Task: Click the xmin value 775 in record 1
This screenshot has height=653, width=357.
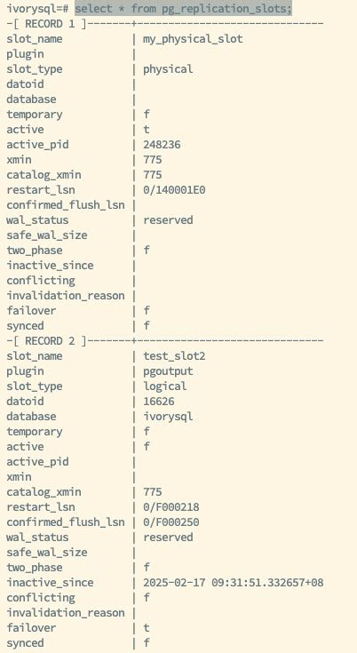Action: (x=152, y=160)
